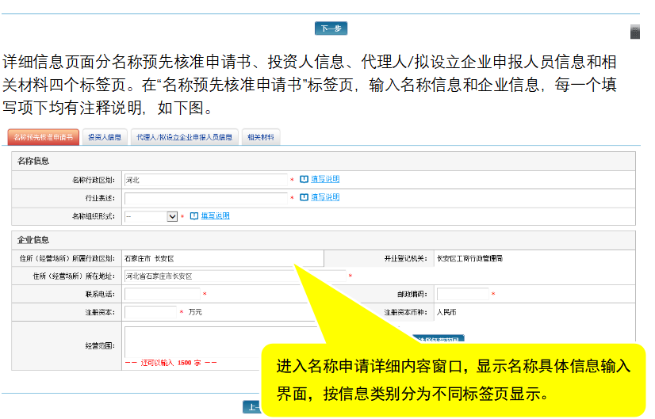Screen dimensions: 655x419
Task: Open the 名称组织形式 dropdown
Action: [x=151, y=215]
